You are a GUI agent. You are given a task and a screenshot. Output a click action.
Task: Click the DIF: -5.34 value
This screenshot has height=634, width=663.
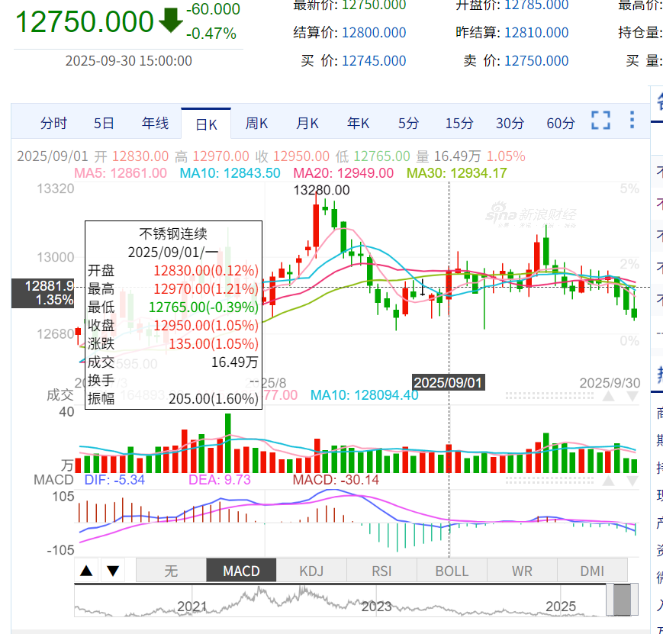(x=114, y=480)
